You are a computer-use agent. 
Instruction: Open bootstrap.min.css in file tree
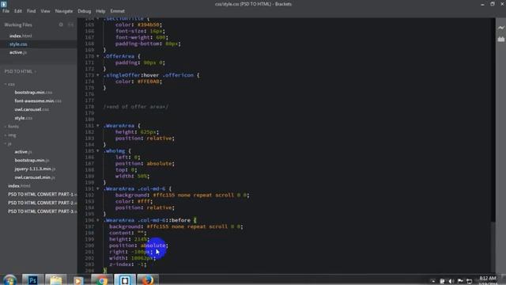33,93
